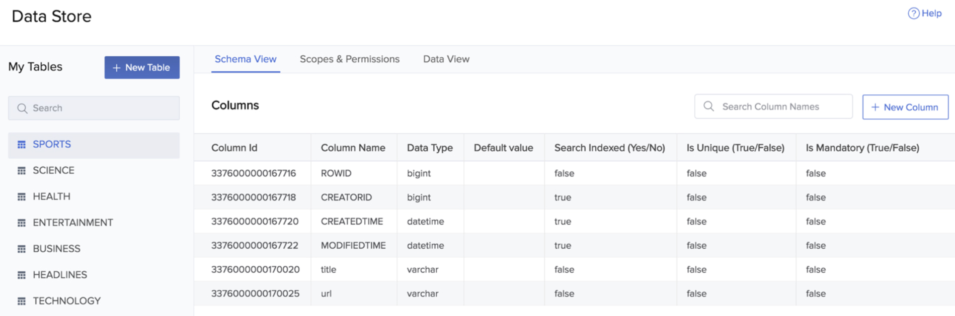This screenshot has width=955, height=316.
Task: Select the Schema View tab
Action: click(x=246, y=59)
